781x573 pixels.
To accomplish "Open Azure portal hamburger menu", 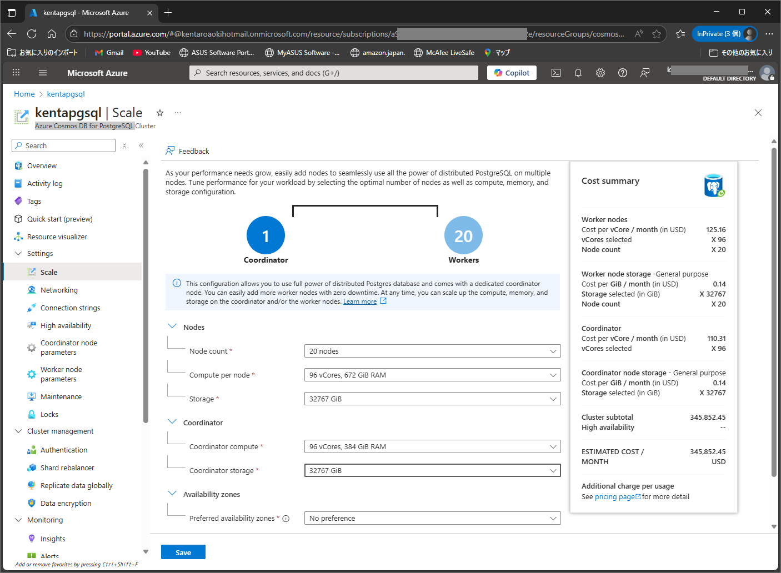I will pos(43,73).
